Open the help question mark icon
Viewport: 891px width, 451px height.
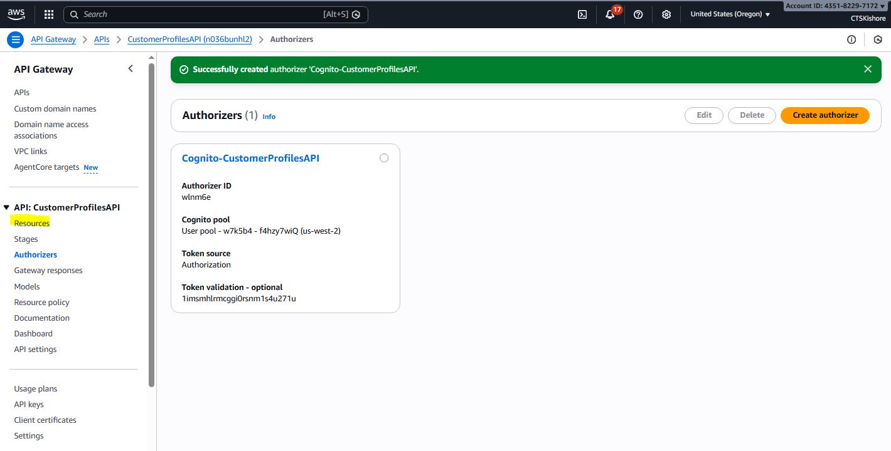click(x=638, y=14)
